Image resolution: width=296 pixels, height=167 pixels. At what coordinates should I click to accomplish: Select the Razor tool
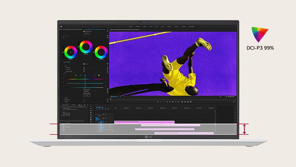(91, 113)
